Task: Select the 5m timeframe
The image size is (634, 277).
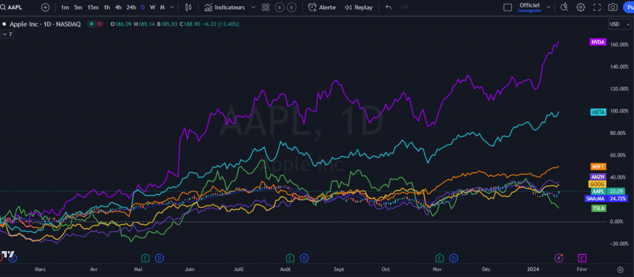Action: (x=78, y=7)
